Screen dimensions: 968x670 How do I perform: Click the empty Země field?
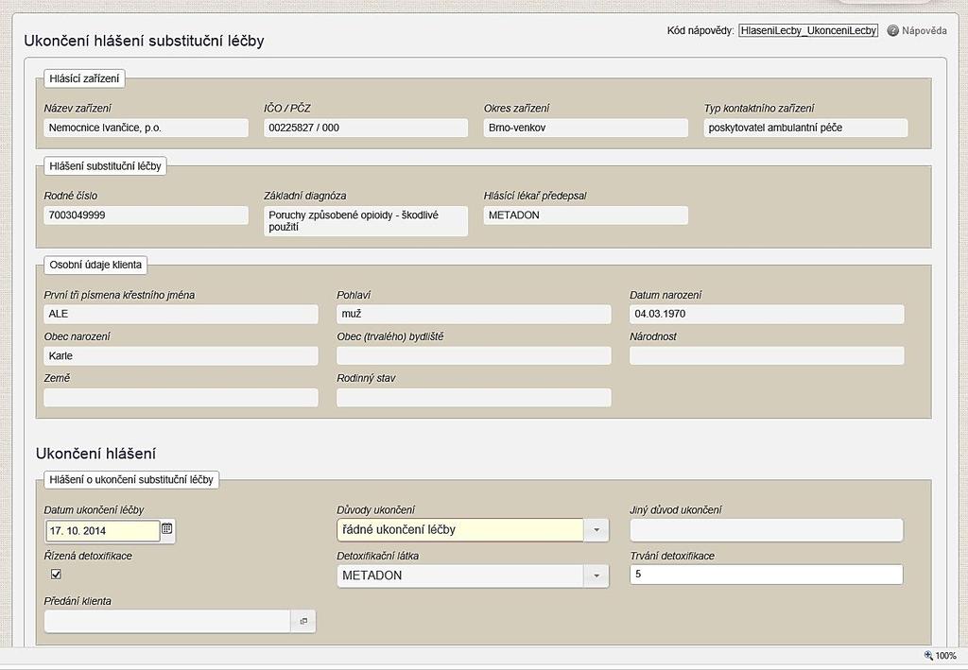coord(181,397)
